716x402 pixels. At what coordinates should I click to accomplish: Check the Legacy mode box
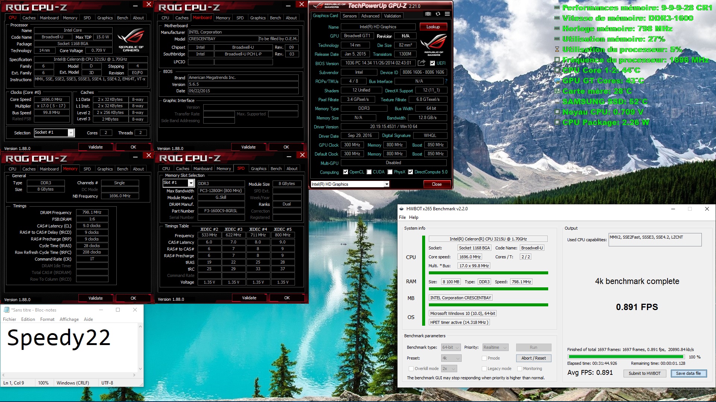484,368
